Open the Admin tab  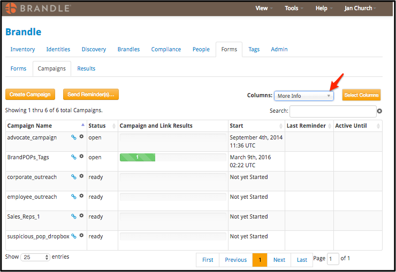tap(279, 49)
